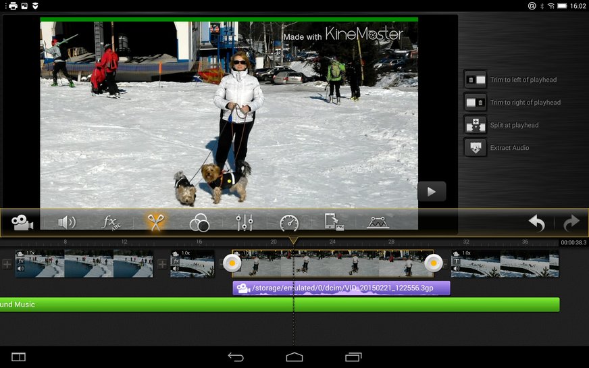
Task: Tap the Android home button
Action: tap(294, 357)
